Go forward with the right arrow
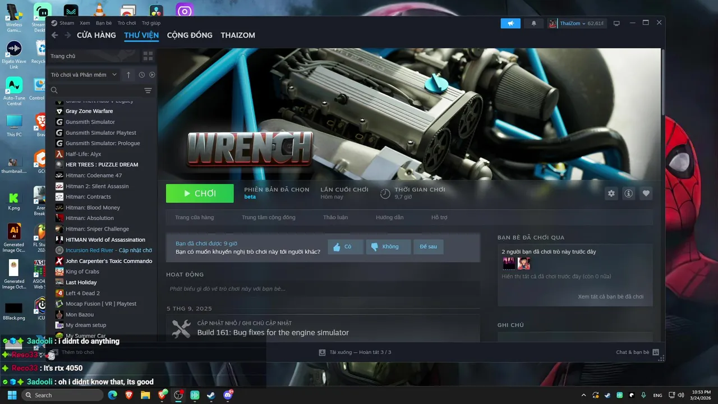718x404 pixels. tap(67, 35)
